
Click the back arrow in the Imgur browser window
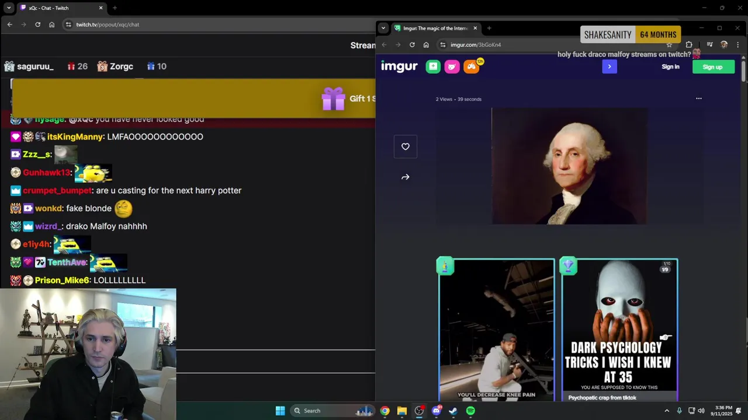(x=384, y=45)
